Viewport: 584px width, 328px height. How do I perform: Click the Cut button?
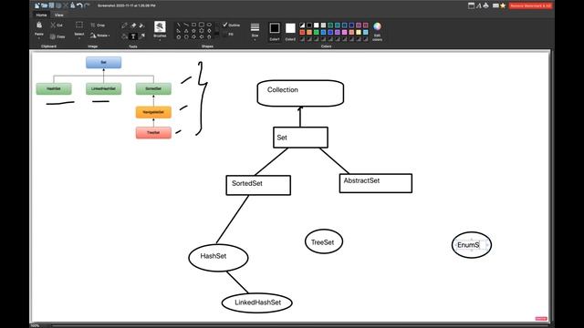(x=57, y=26)
